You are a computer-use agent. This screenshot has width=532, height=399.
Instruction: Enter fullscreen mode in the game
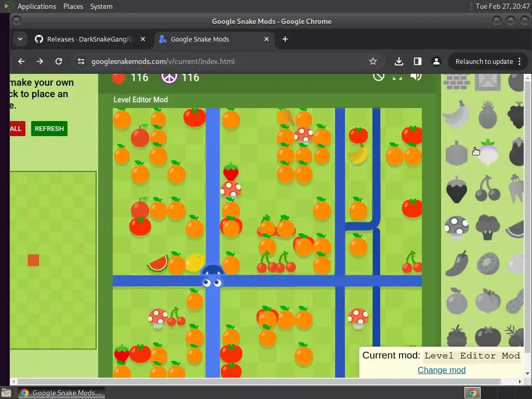point(397,77)
